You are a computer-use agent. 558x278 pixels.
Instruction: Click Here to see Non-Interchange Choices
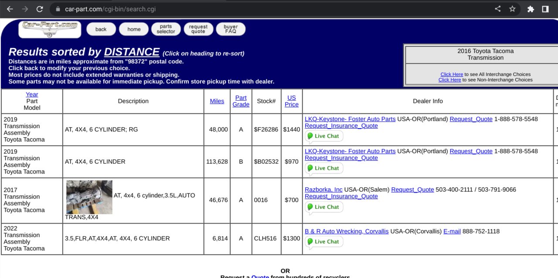click(449, 80)
